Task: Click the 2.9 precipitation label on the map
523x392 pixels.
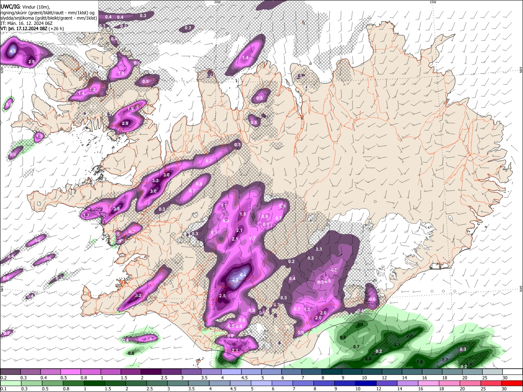Action: [x=125, y=123]
